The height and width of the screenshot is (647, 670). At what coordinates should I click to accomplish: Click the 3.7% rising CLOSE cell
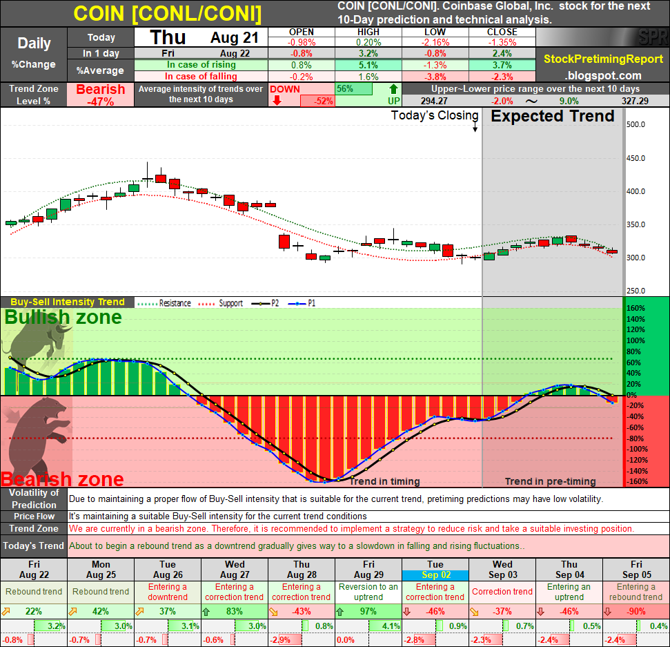[502, 65]
